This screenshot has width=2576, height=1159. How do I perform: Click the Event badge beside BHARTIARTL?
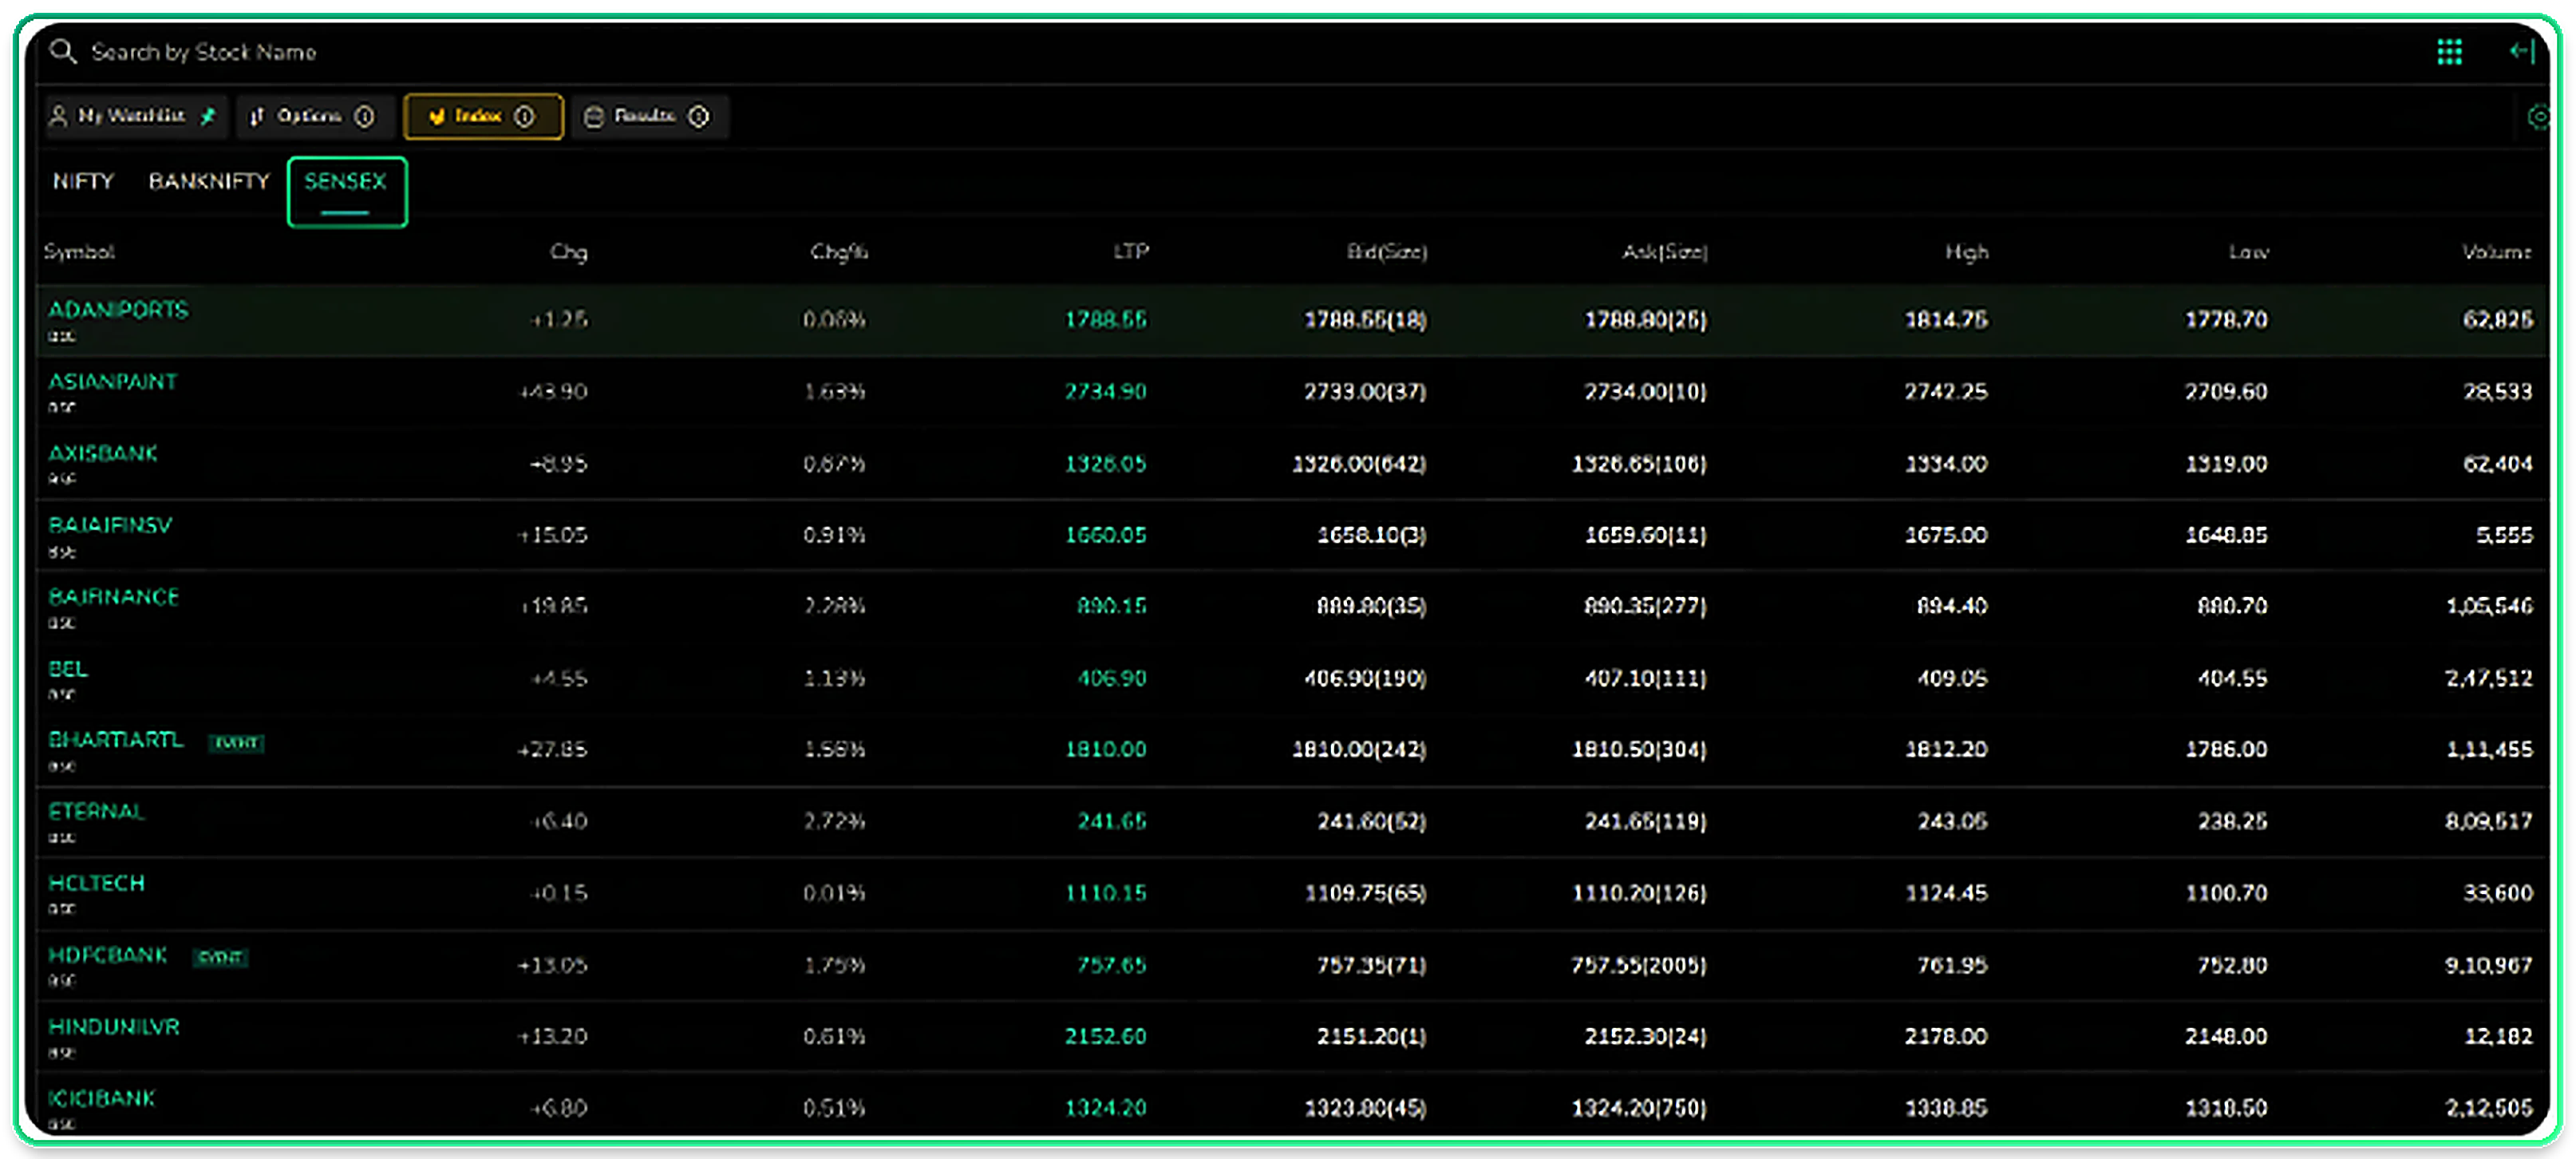236,742
